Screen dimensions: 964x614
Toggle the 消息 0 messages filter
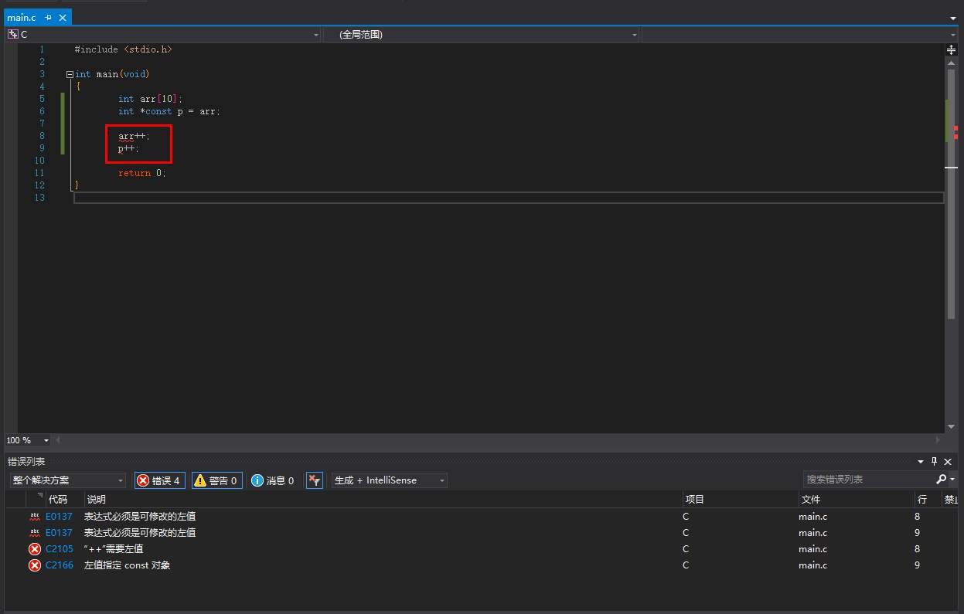tap(273, 480)
